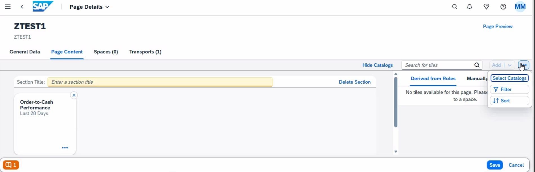The height and width of the screenshot is (172, 535).
Task: Click the diamond icon in header
Action: point(486,7)
